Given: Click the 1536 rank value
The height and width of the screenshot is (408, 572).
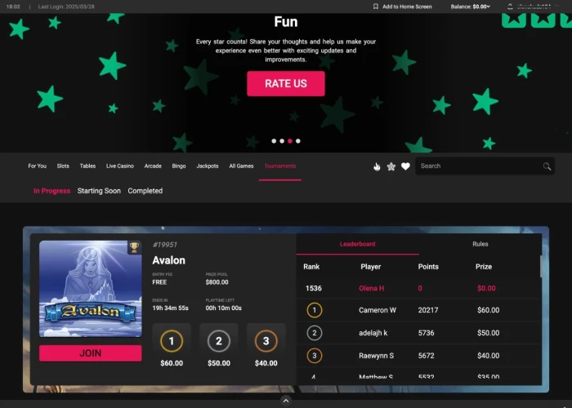Looking at the screenshot, I should pyautogui.click(x=314, y=288).
